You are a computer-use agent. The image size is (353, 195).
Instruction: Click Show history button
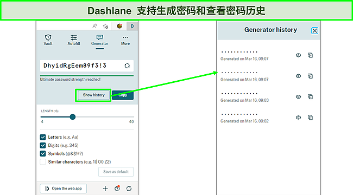point(93,95)
